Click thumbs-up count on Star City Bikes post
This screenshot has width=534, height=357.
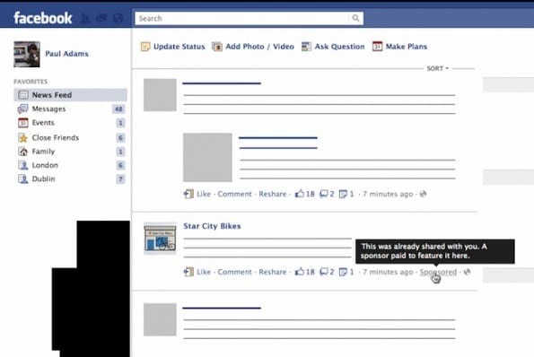tap(305, 272)
